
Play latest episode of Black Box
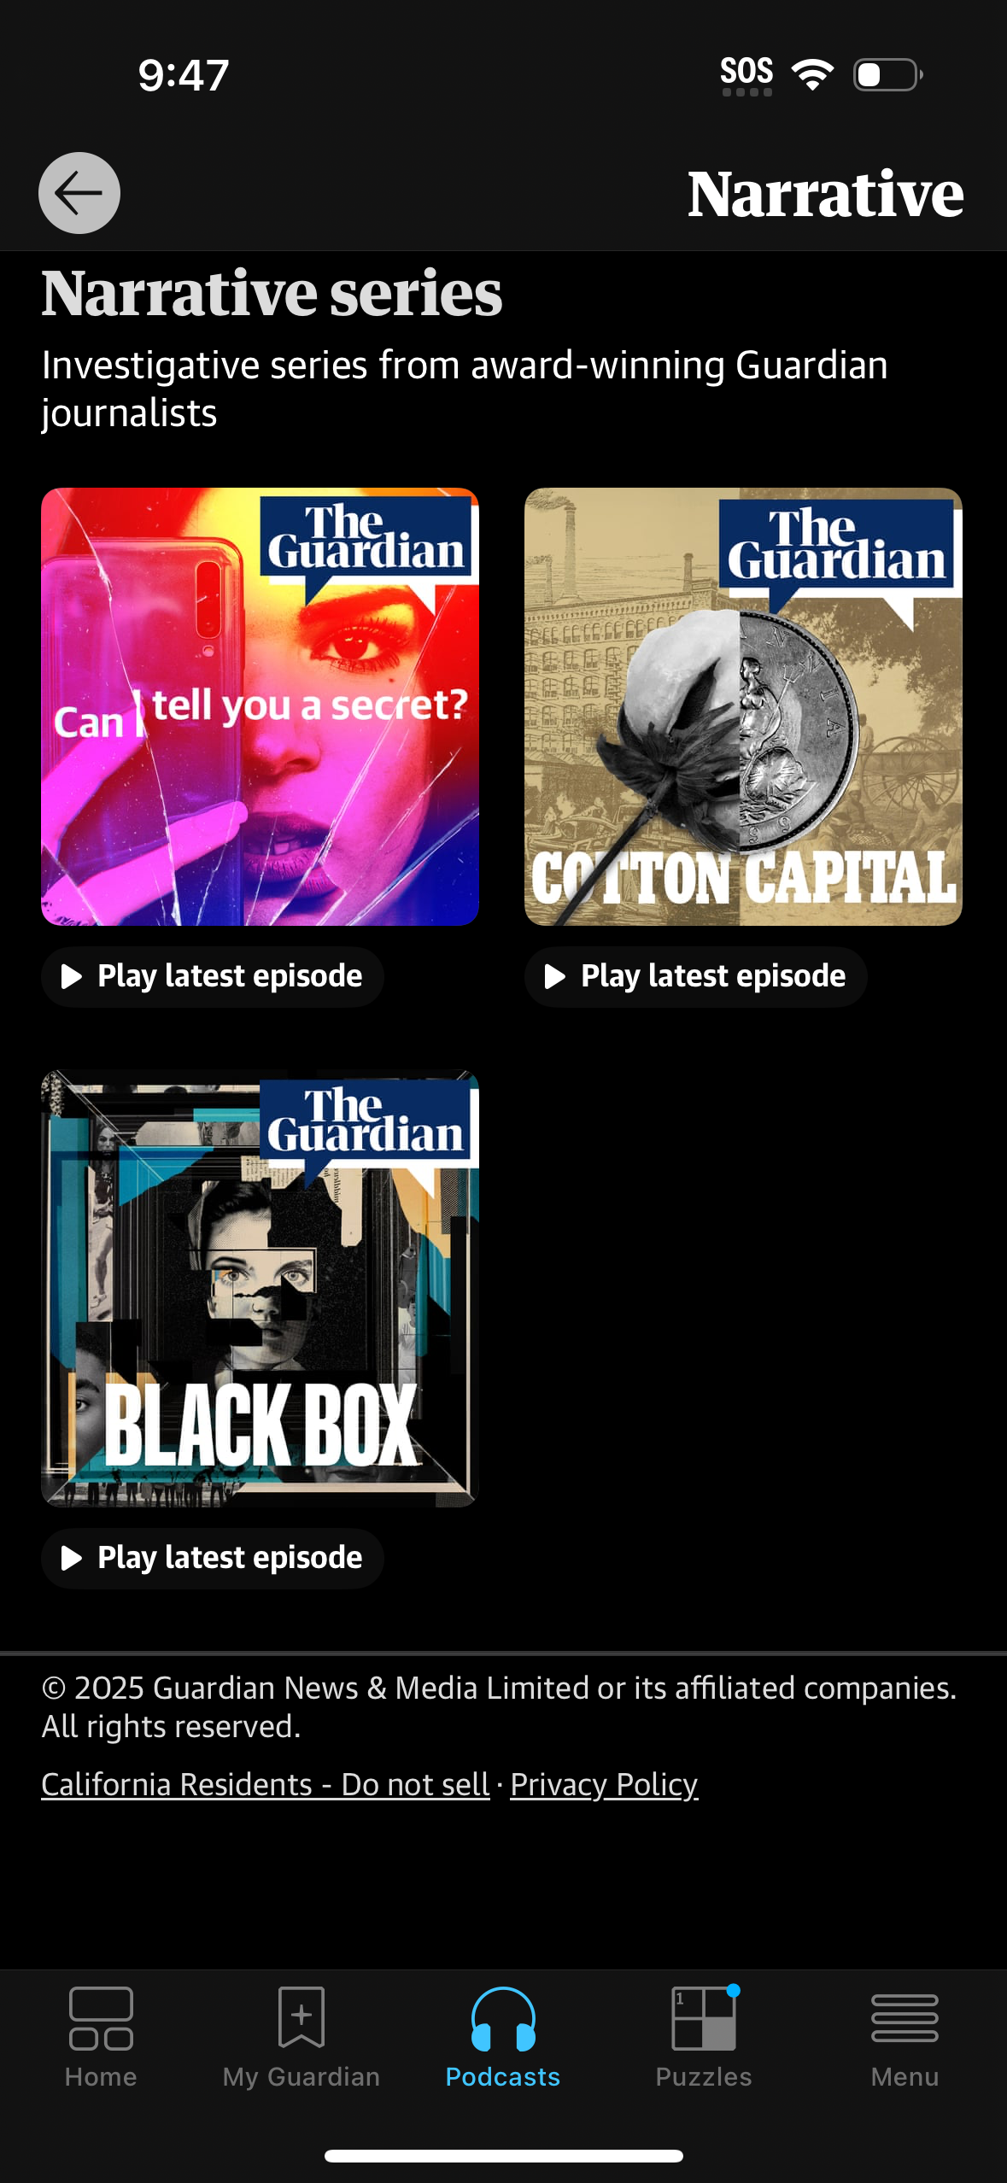(213, 1558)
